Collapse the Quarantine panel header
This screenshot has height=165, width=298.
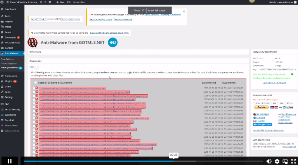139,61
